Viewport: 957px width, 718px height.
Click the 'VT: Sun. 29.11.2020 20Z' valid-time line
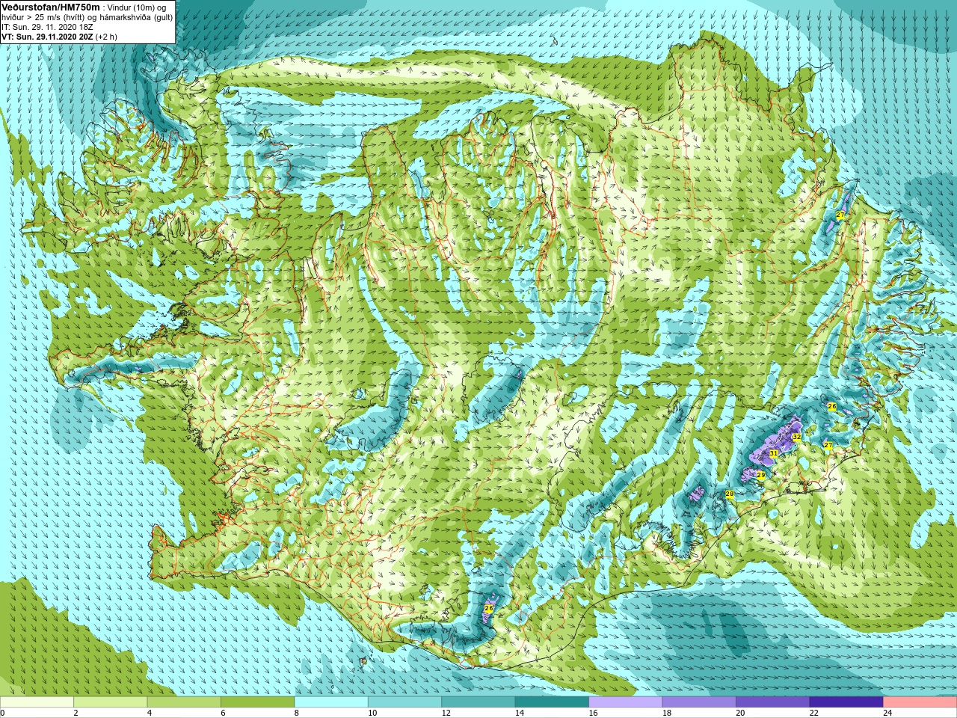click(59, 36)
